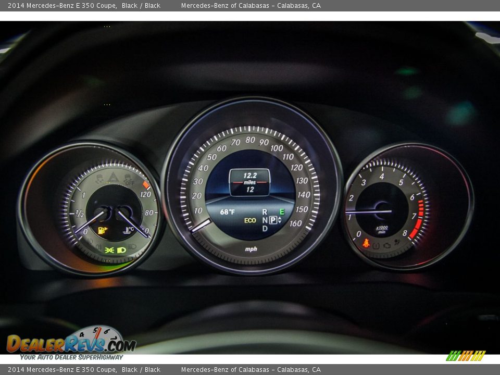Click the green low-beam headlight icon

(120, 250)
